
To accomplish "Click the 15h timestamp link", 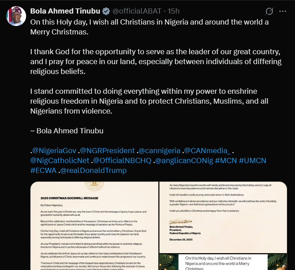I will (174, 11).
